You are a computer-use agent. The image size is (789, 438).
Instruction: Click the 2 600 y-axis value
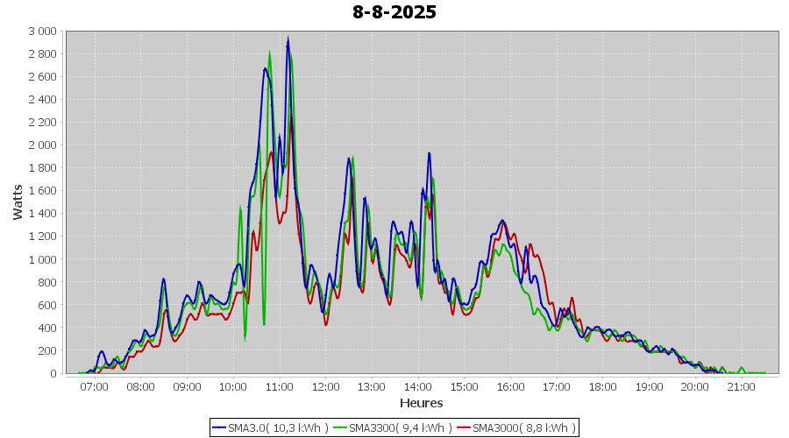pyautogui.click(x=43, y=77)
